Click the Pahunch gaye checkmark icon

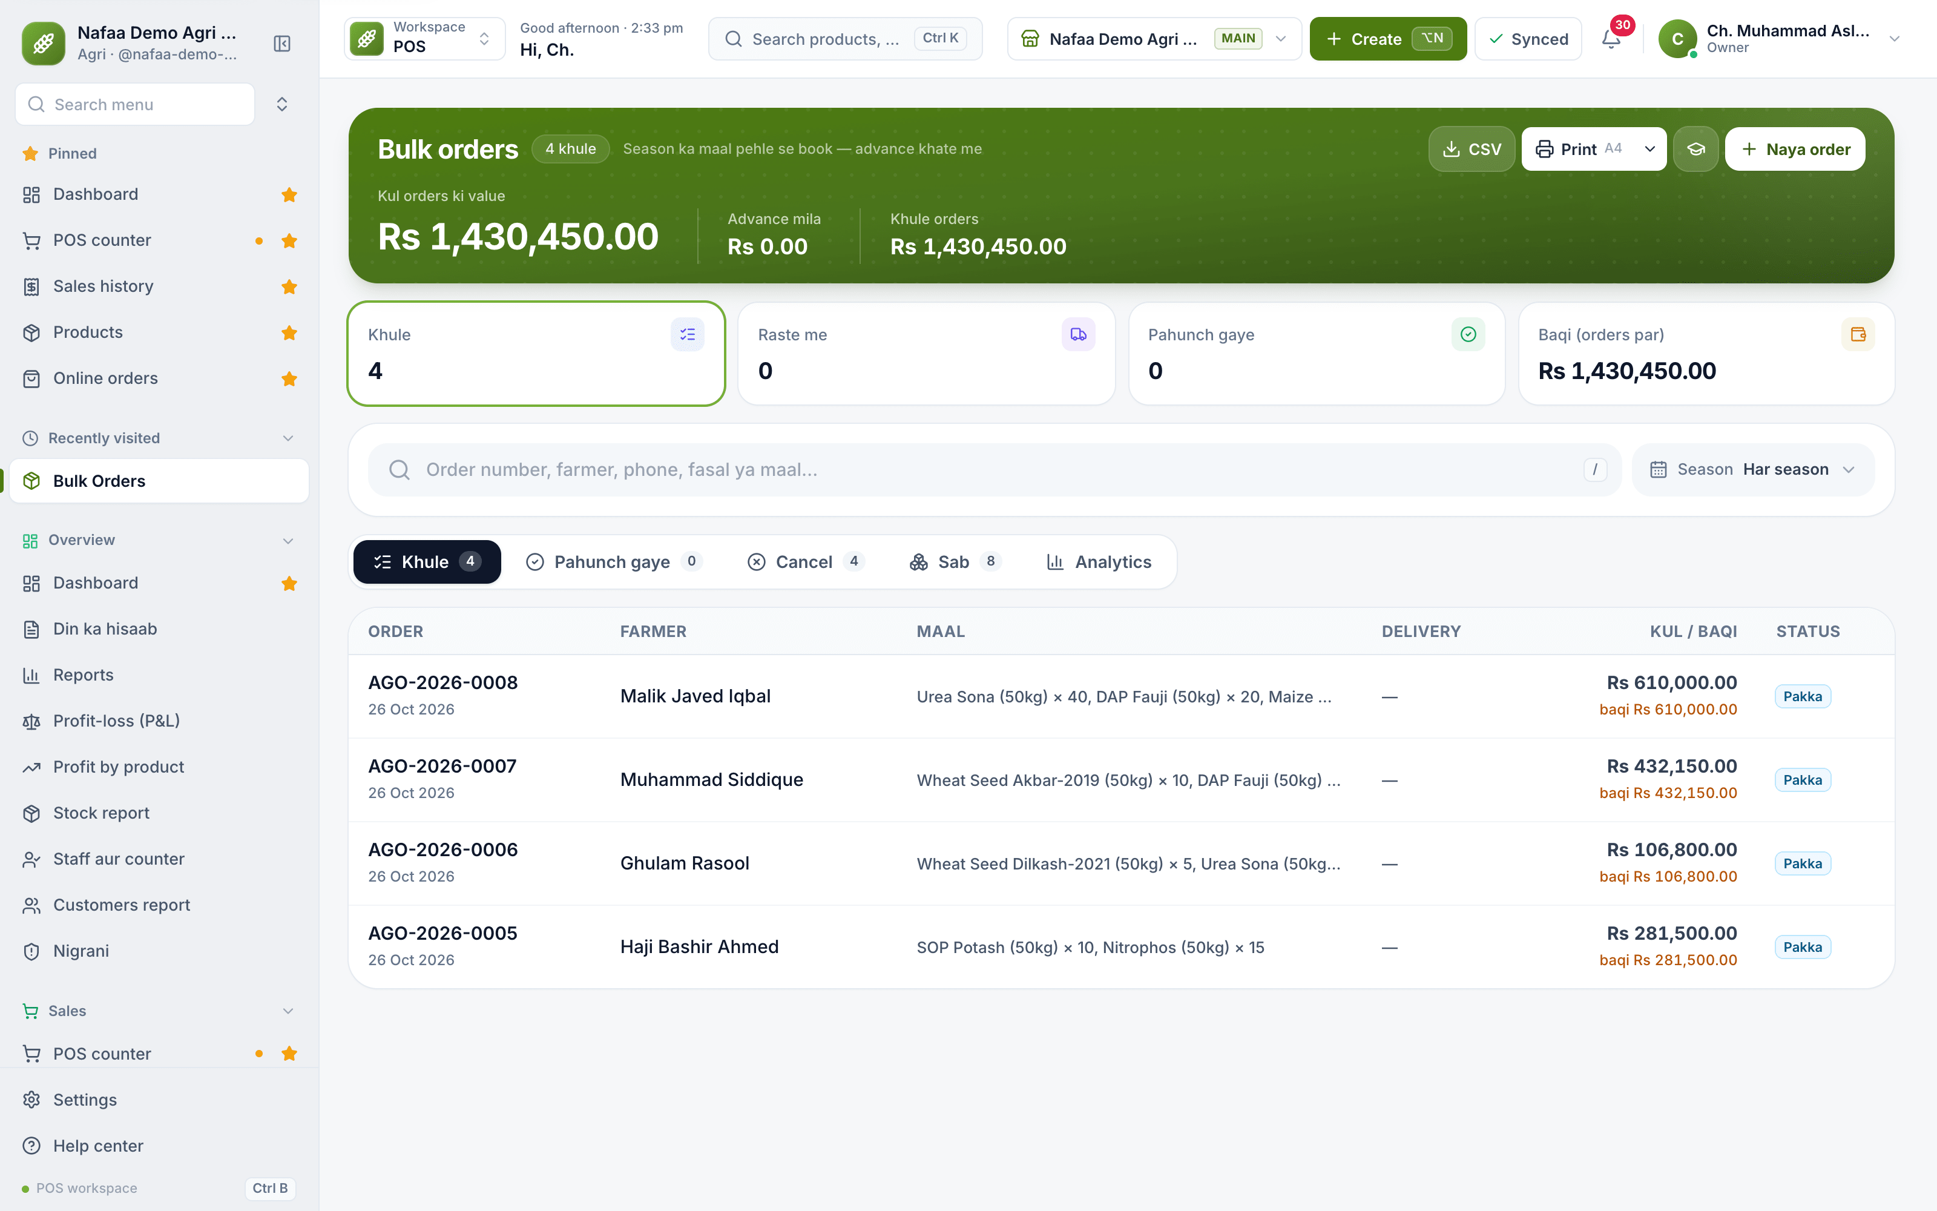(x=1468, y=334)
